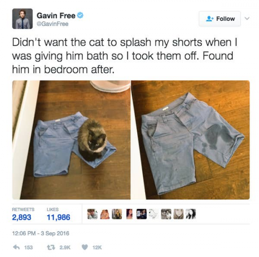Image resolution: width=259 pixels, height=257 pixels.
Task: Click the reply arrow icon
Action: [x=16, y=247]
